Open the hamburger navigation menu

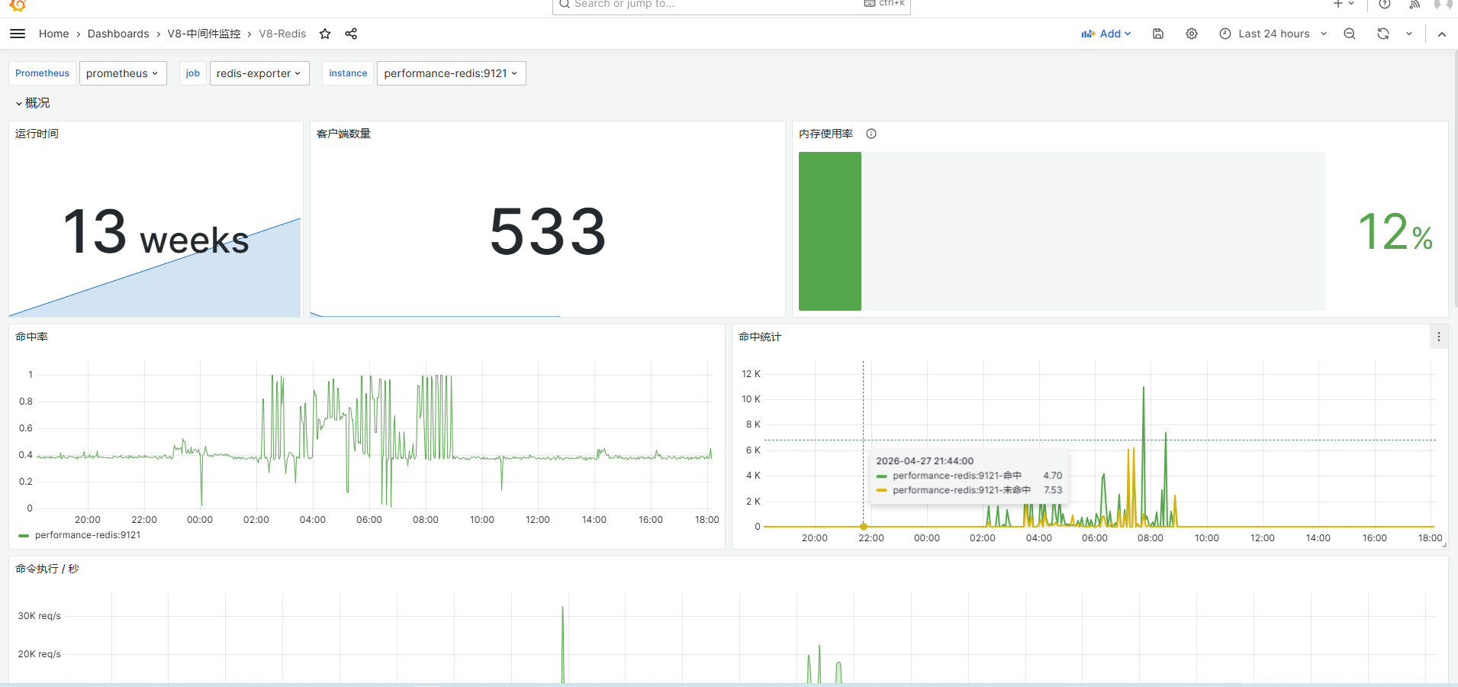pos(18,34)
